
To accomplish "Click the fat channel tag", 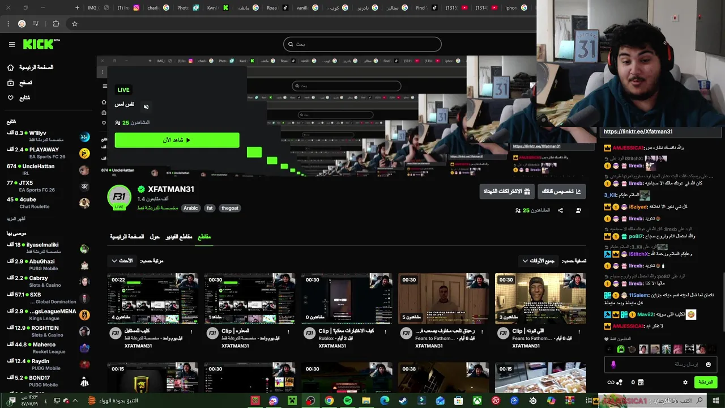I will pos(210,208).
